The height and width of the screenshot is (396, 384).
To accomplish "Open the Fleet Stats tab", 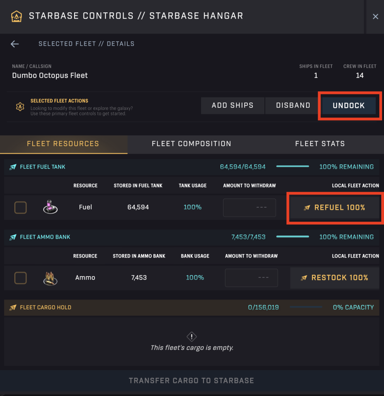I will 320,144.
